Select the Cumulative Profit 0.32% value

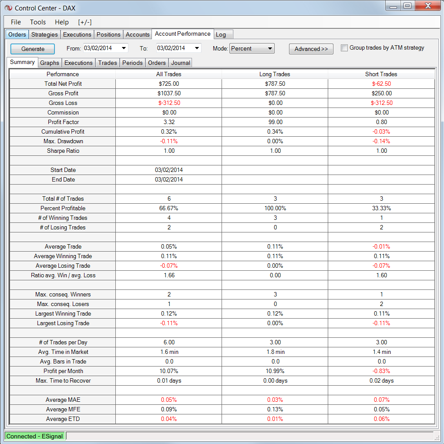(x=169, y=131)
